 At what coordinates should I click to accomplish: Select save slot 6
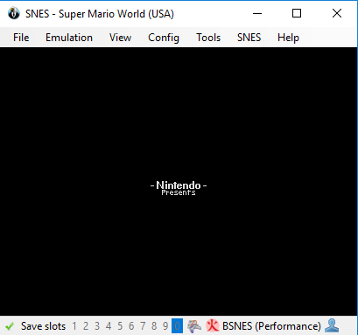(131, 326)
